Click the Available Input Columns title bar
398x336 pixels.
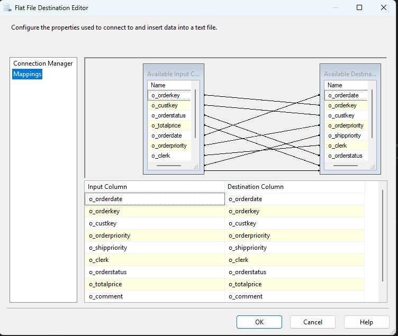(174, 74)
